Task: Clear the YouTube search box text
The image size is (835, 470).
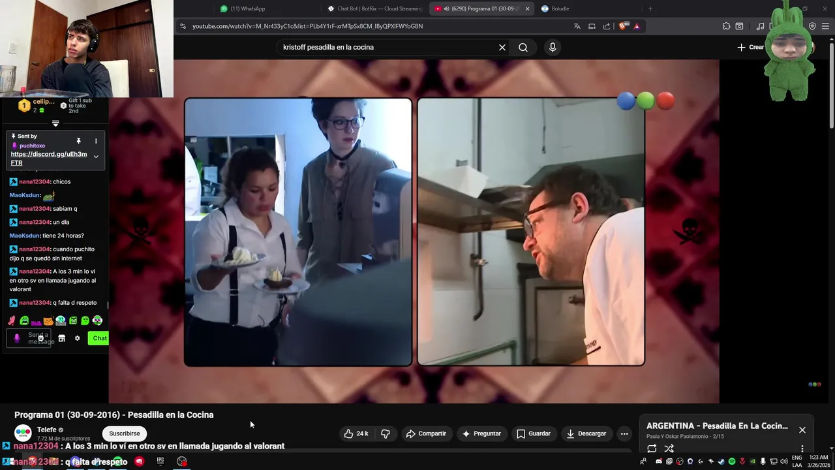Action: tap(502, 47)
